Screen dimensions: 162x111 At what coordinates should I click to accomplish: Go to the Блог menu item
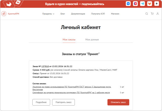(62, 14)
